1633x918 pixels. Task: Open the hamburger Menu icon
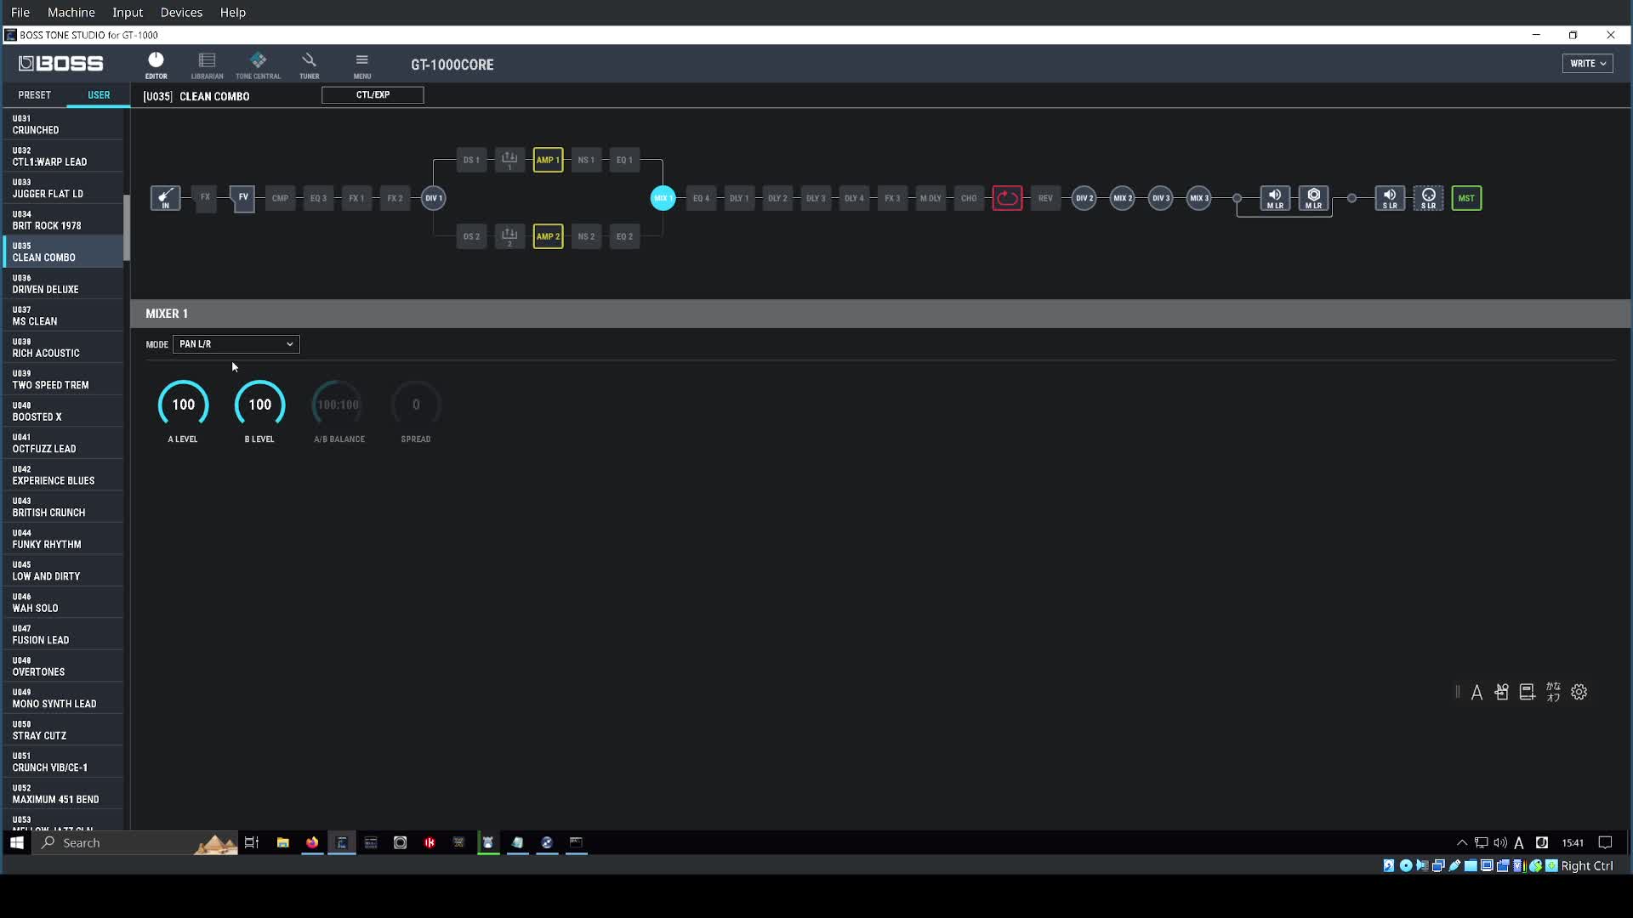click(x=361, y=65)
